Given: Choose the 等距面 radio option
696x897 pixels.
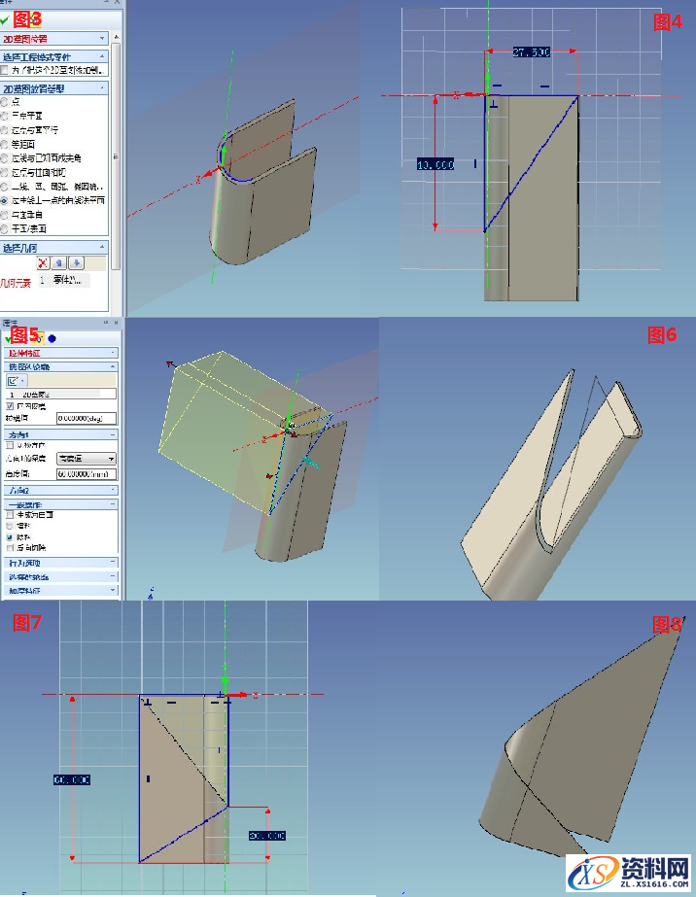Looking at the screenshot, I should (x=6, y=144).
